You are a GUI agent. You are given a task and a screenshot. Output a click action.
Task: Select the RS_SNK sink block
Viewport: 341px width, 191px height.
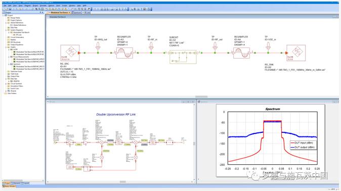(296, 53)
